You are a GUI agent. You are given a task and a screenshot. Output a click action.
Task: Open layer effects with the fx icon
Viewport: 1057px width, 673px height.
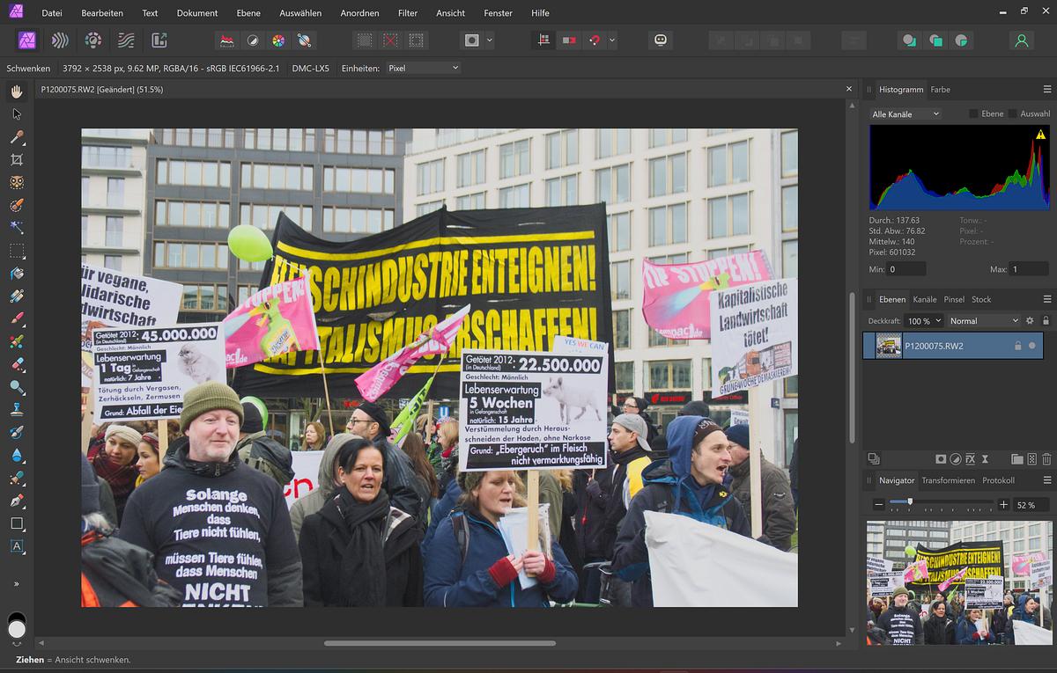[x=970, y=459]
